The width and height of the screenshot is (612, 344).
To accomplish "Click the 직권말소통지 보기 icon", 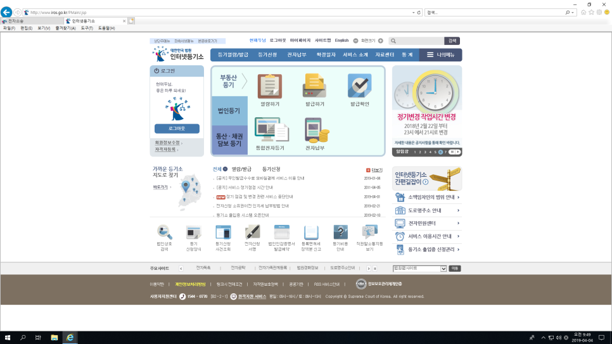I will pos(369,232).
